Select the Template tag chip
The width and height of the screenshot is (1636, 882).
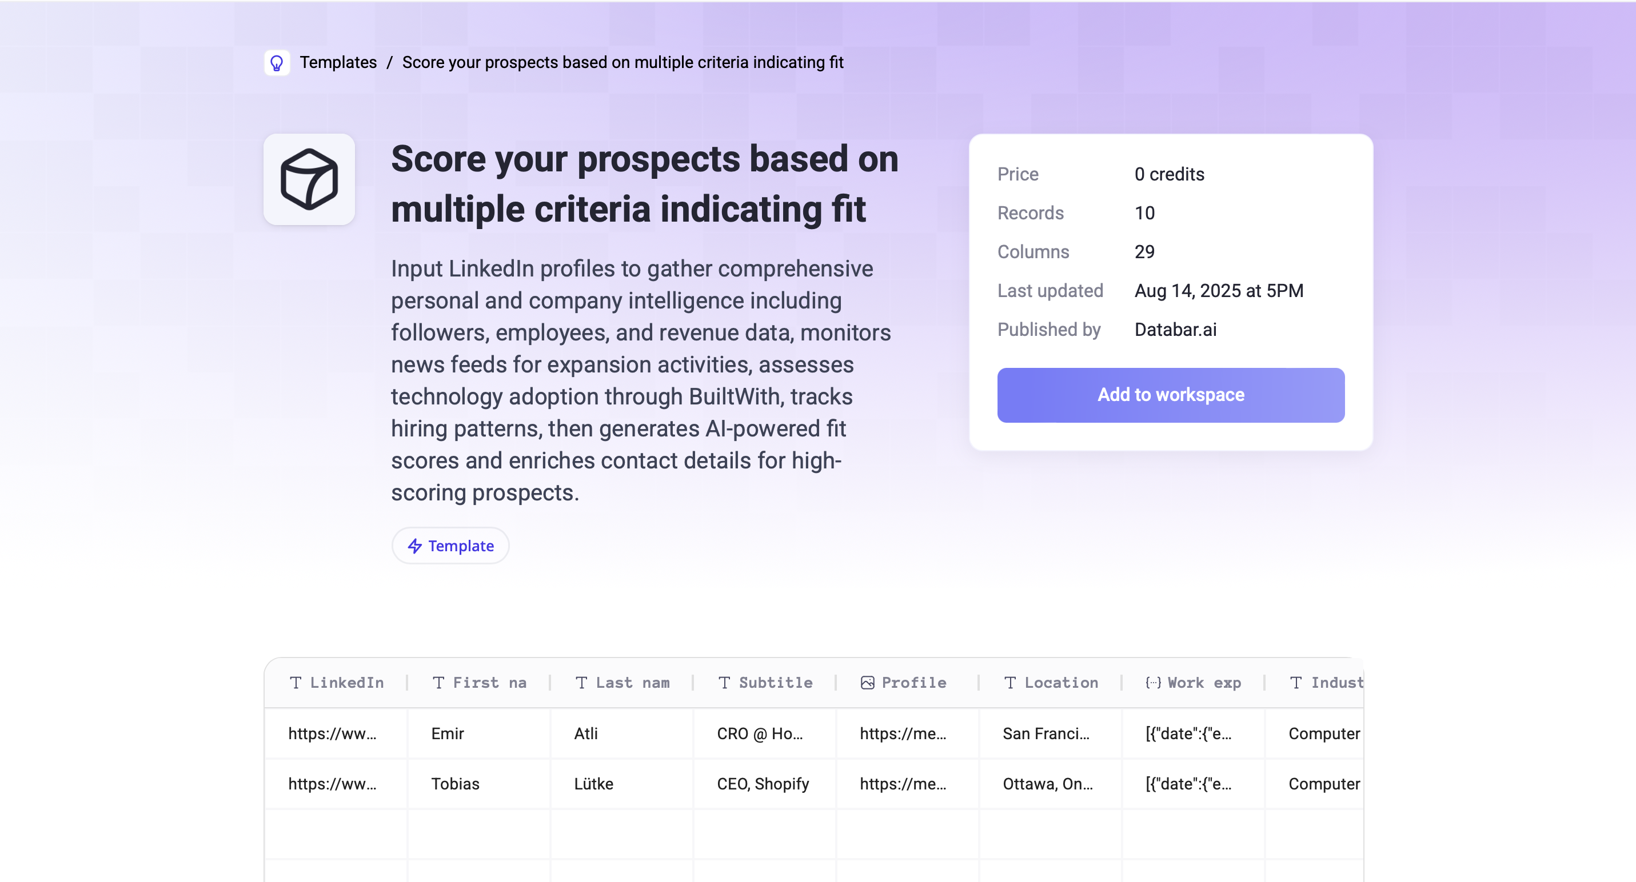point(450,546)
